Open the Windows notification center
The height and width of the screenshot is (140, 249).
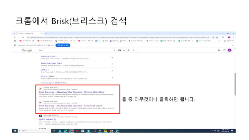(x=232, y=131)
